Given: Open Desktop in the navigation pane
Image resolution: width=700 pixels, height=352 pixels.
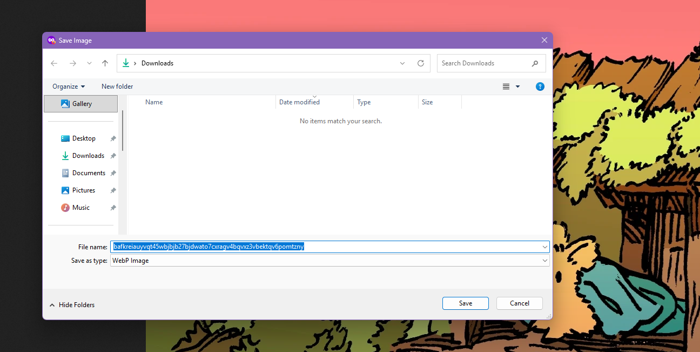Looking at the screenshot, I should click(84, 138).
